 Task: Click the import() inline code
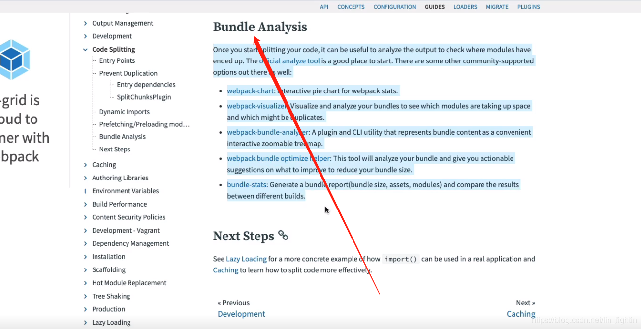[x=401, y=259]
